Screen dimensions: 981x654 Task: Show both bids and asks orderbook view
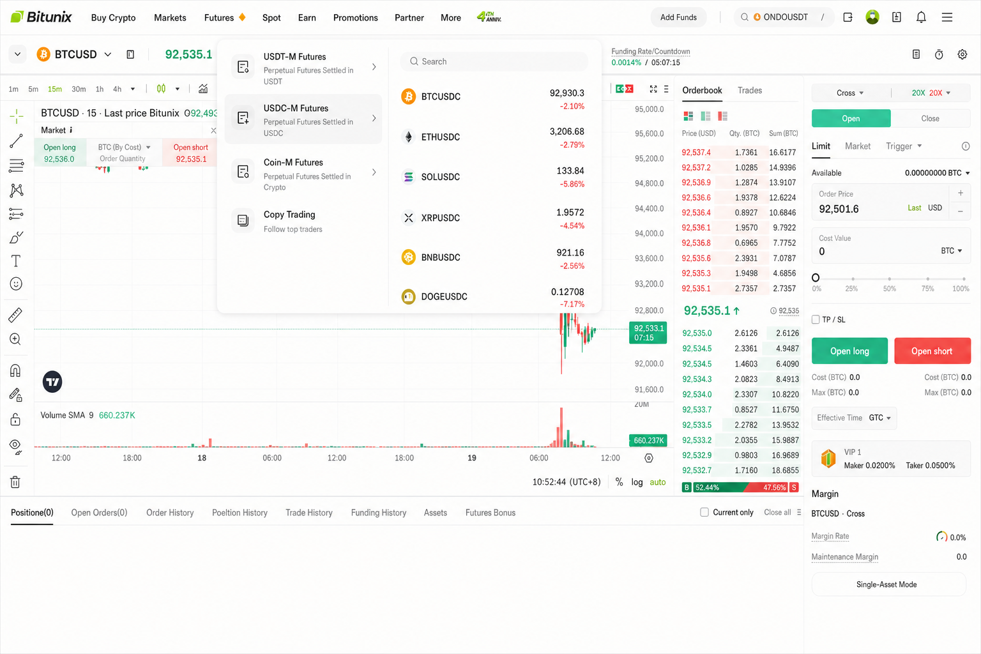point(688,116)
